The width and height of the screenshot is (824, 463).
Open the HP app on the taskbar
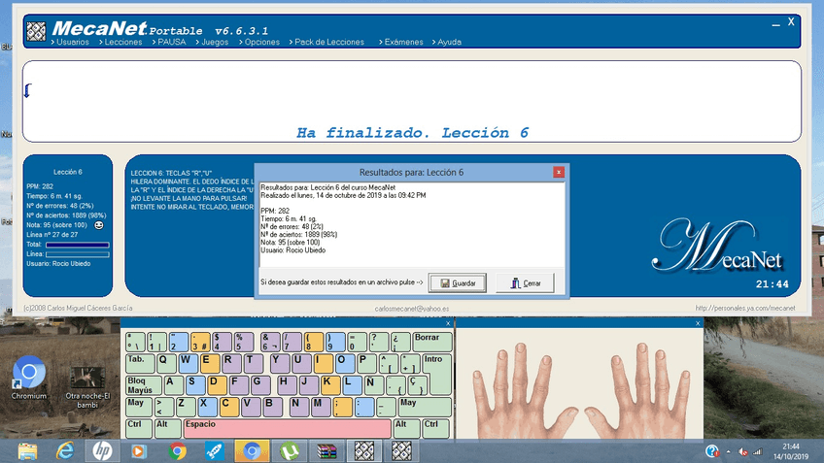[102, 451]
